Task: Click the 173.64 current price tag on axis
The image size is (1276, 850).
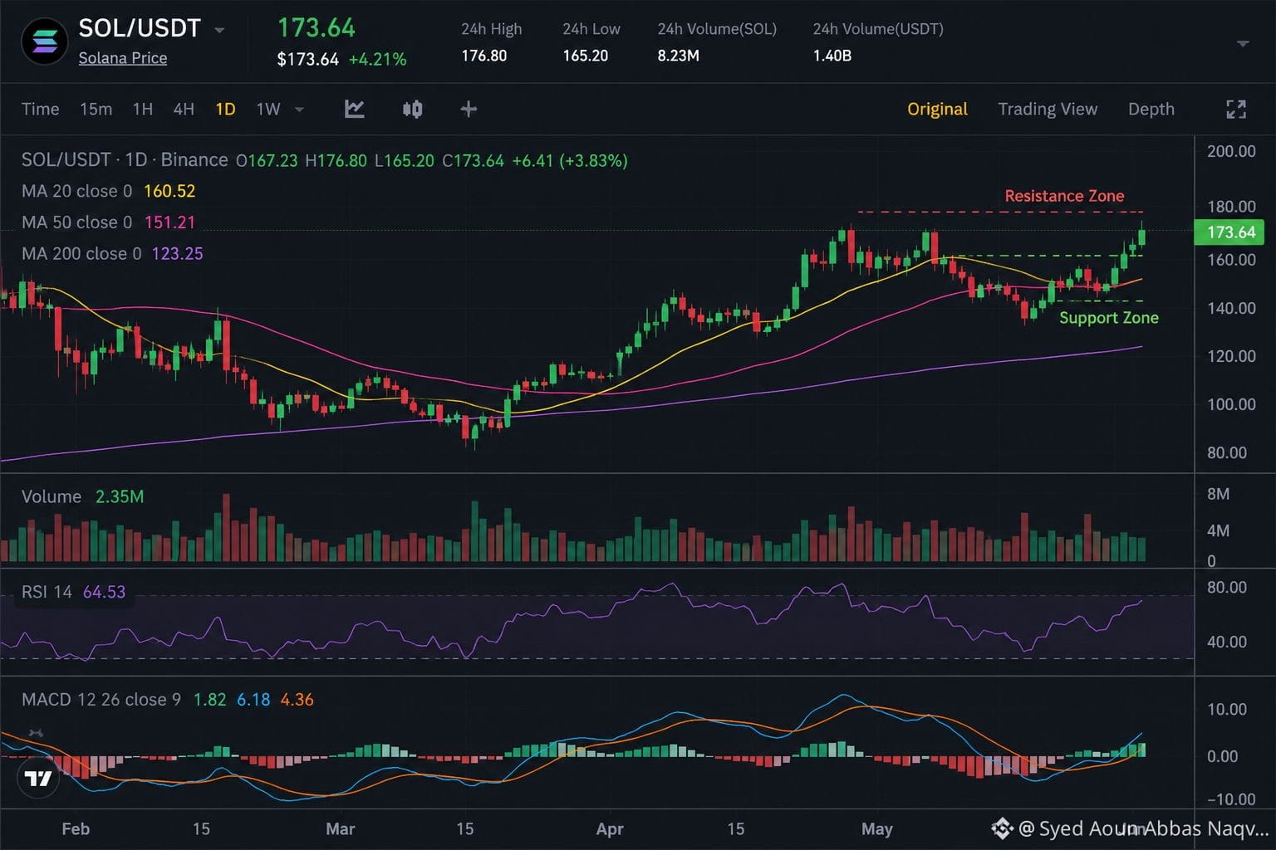Action: tap(1229, 232)
